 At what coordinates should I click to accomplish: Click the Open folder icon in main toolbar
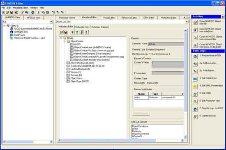[7, 12]
